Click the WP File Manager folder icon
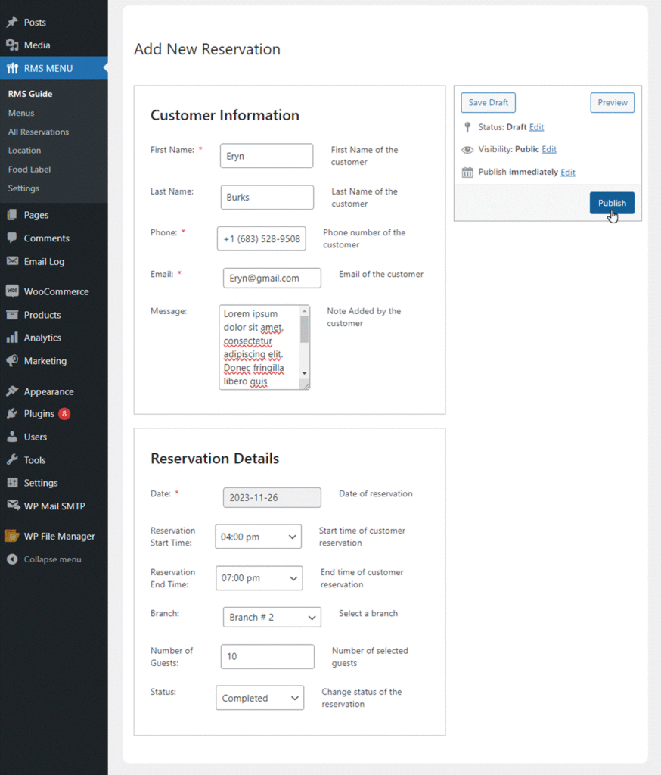 [x=12, y=536]
